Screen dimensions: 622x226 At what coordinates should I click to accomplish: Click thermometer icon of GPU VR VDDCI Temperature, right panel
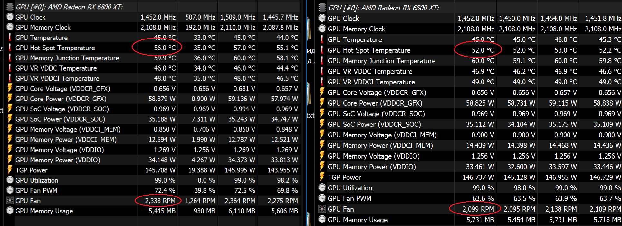322,82
